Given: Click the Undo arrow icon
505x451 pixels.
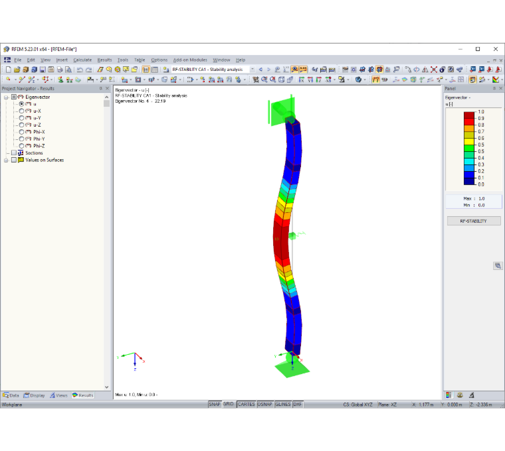Looking at the screenshot, I should click(80, 70).
